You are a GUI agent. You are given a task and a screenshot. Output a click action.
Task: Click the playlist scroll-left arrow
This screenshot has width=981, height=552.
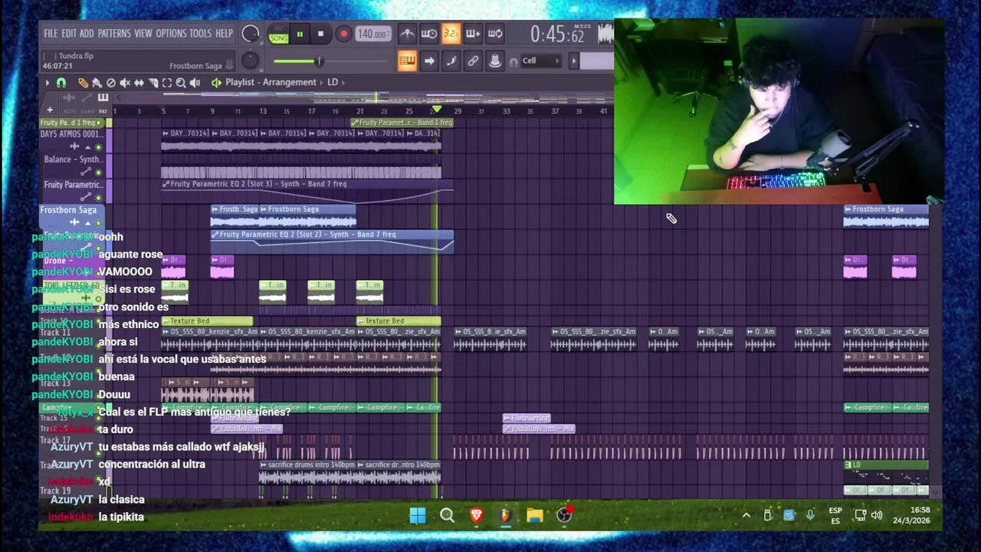point(119,97)
